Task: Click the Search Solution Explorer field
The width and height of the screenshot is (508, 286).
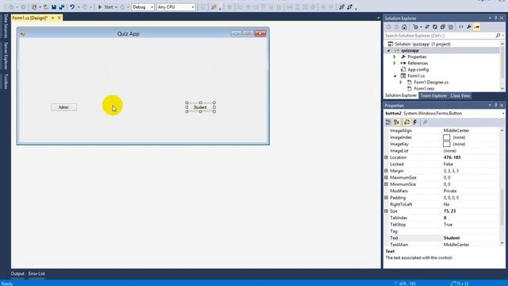Action: [x=439, y=36]
